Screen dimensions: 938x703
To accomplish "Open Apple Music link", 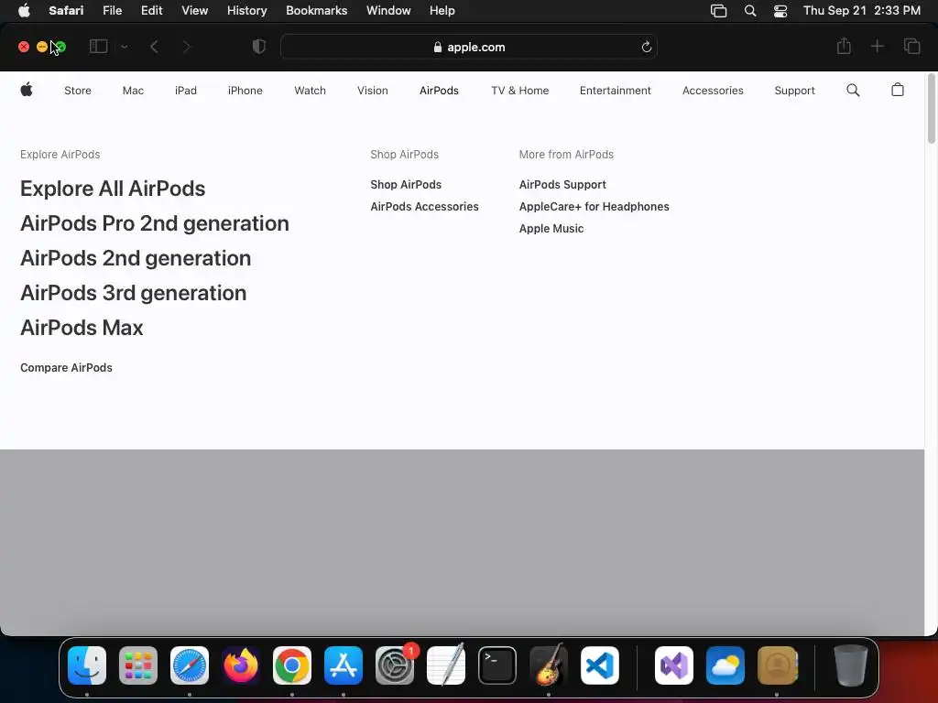I will point(551,228).
